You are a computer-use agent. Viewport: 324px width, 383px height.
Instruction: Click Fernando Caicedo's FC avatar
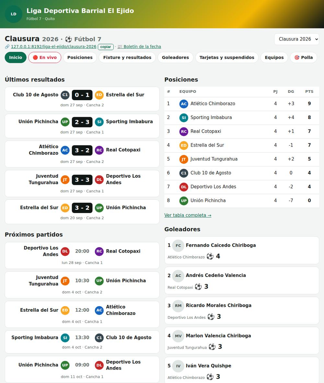tap(178, 245)
